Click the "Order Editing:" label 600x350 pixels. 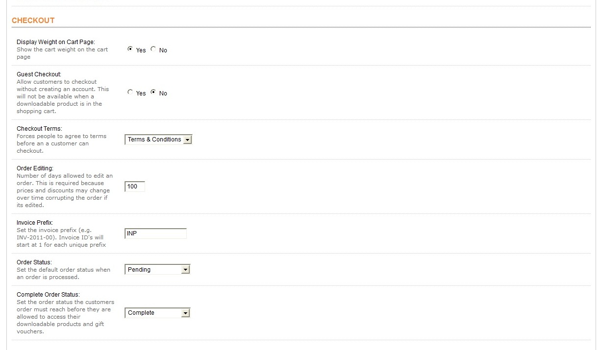[35, 168]
